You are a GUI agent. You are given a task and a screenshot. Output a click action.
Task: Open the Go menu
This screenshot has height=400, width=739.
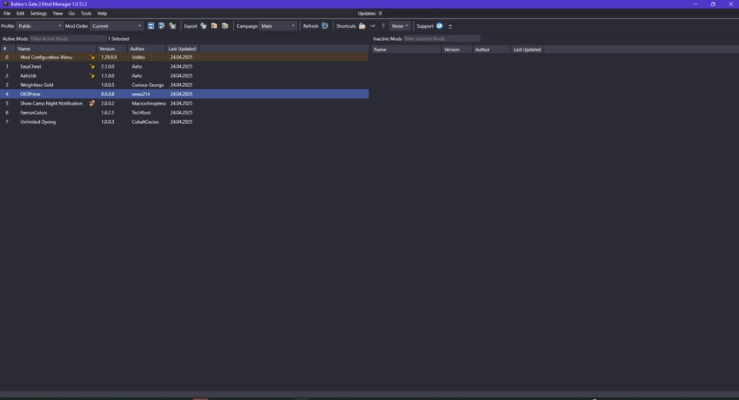click(72, 13)
